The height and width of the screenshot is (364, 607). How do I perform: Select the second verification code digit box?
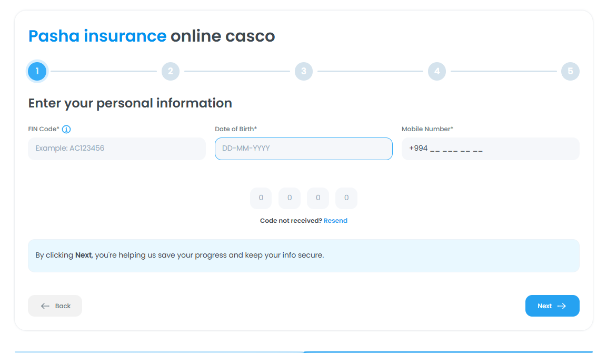coord(290,198)
